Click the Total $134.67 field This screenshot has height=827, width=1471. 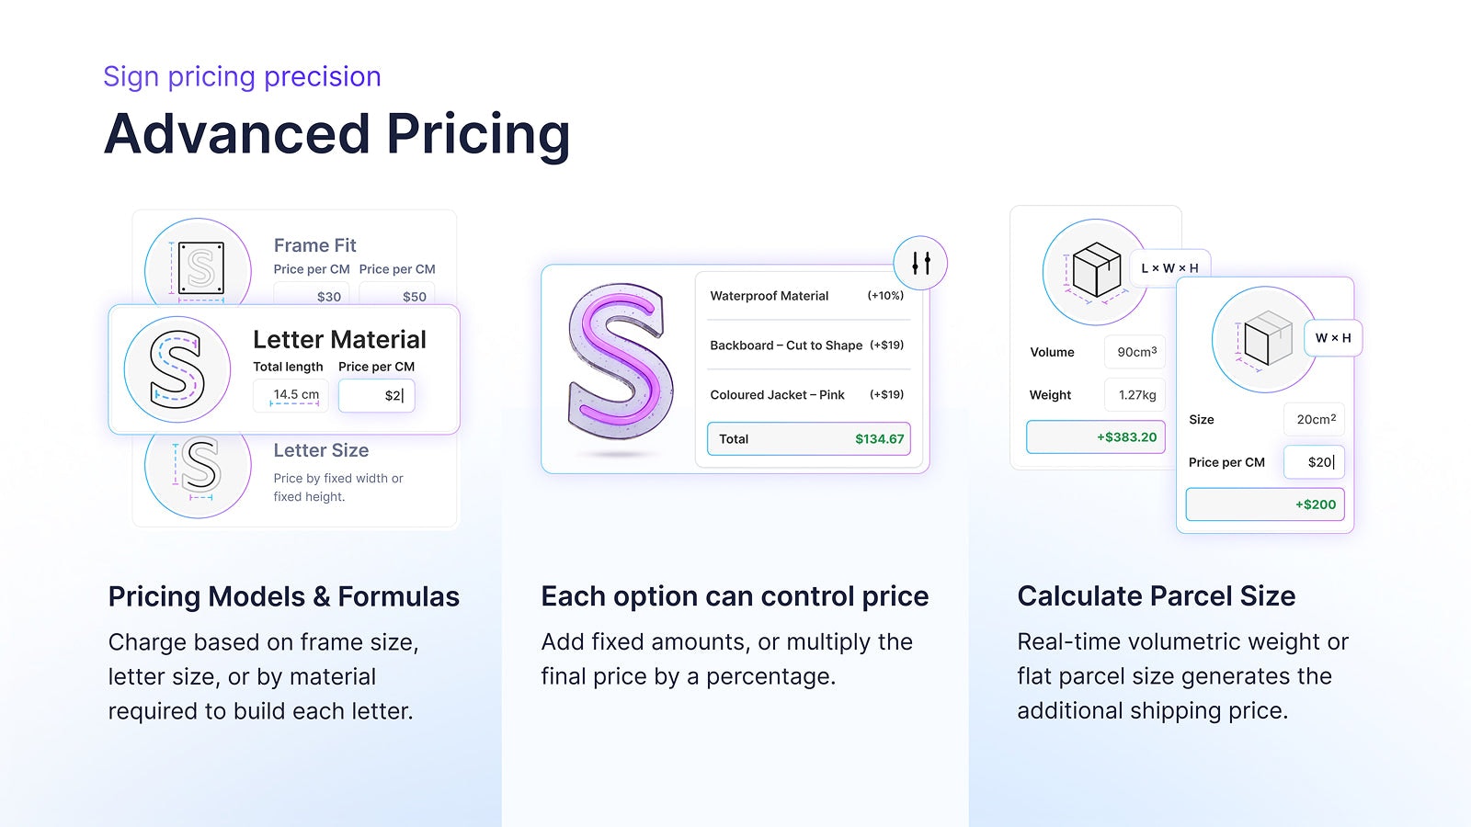click(809, 439)
